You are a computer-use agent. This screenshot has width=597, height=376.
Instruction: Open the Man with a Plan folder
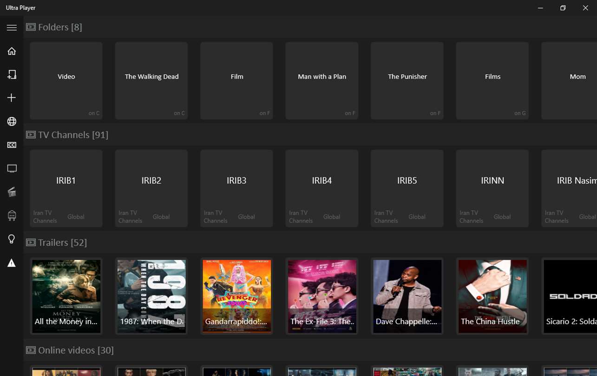tap(322, 81)
